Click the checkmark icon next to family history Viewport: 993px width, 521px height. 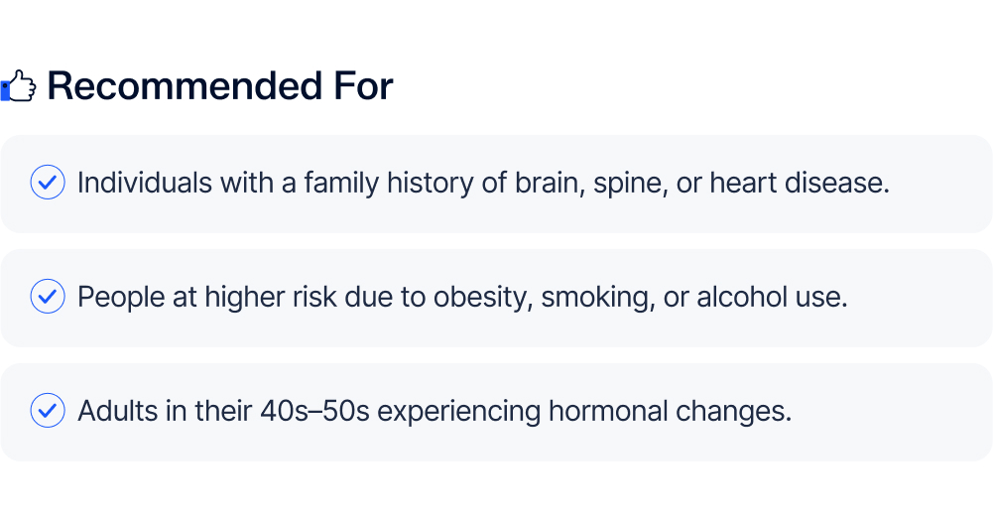[48, 183]
